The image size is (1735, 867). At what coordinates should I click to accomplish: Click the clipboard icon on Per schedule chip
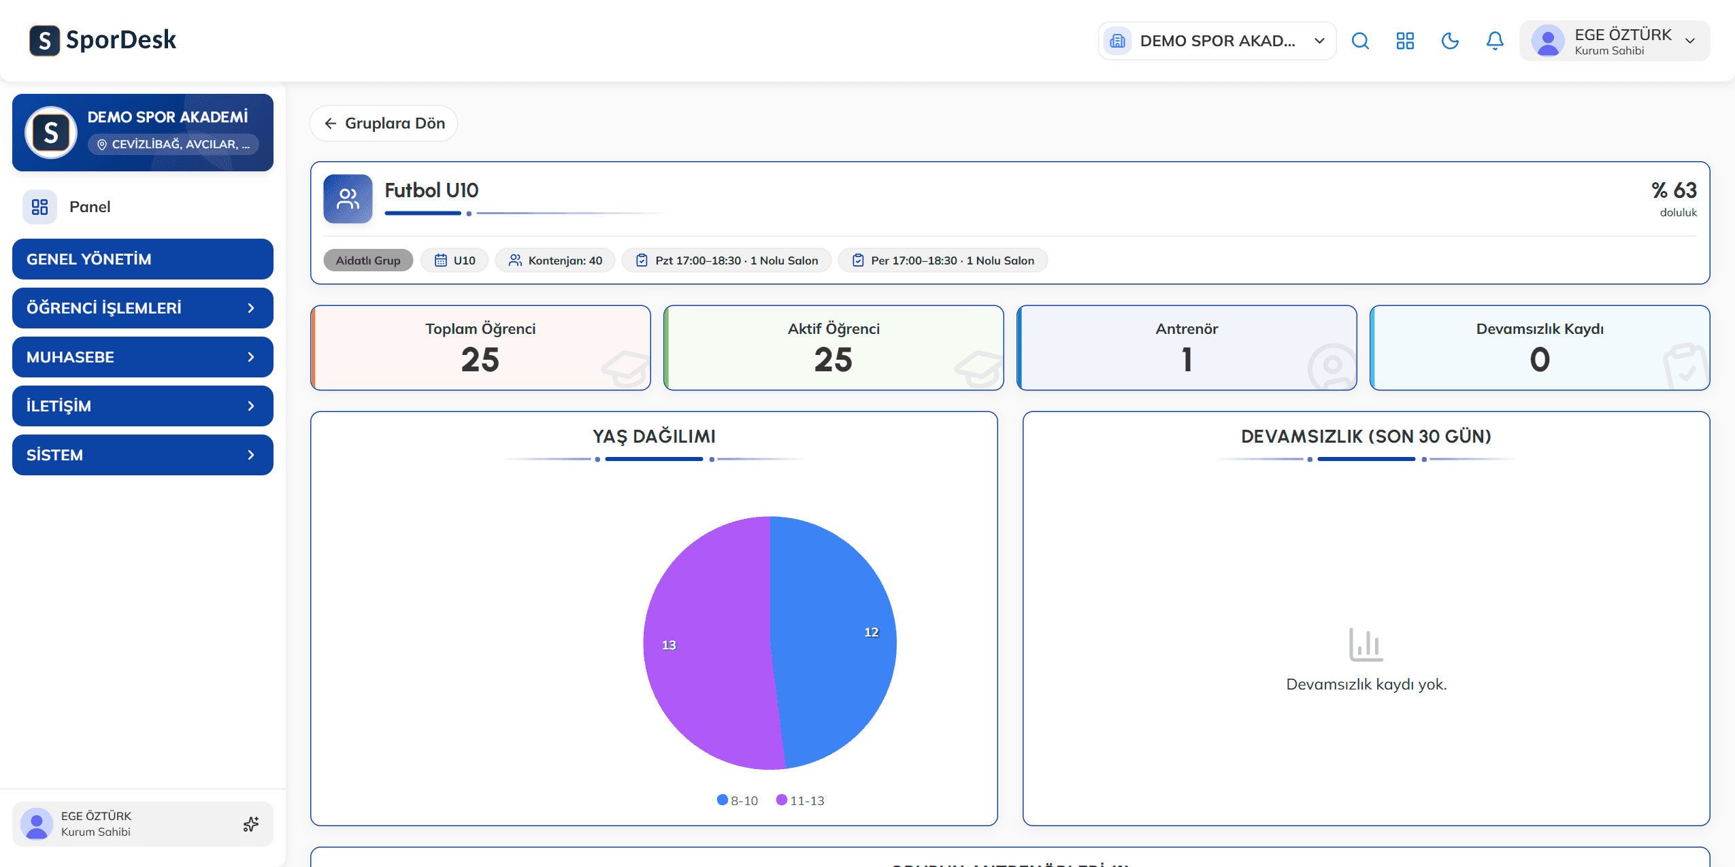click(x=858, y=260)
